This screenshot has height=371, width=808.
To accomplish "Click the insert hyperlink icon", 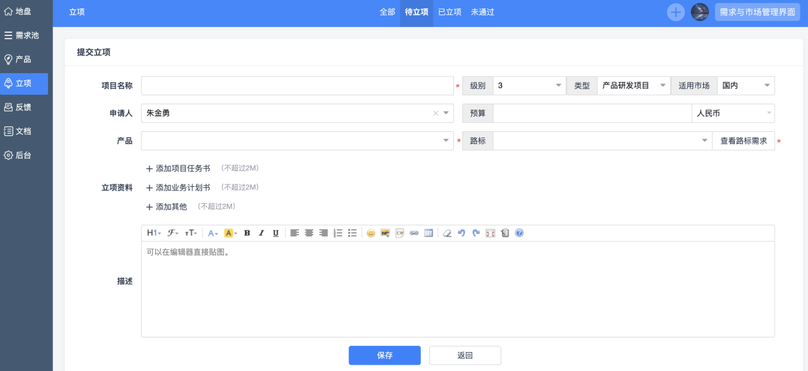I will [x=414, y=233].
